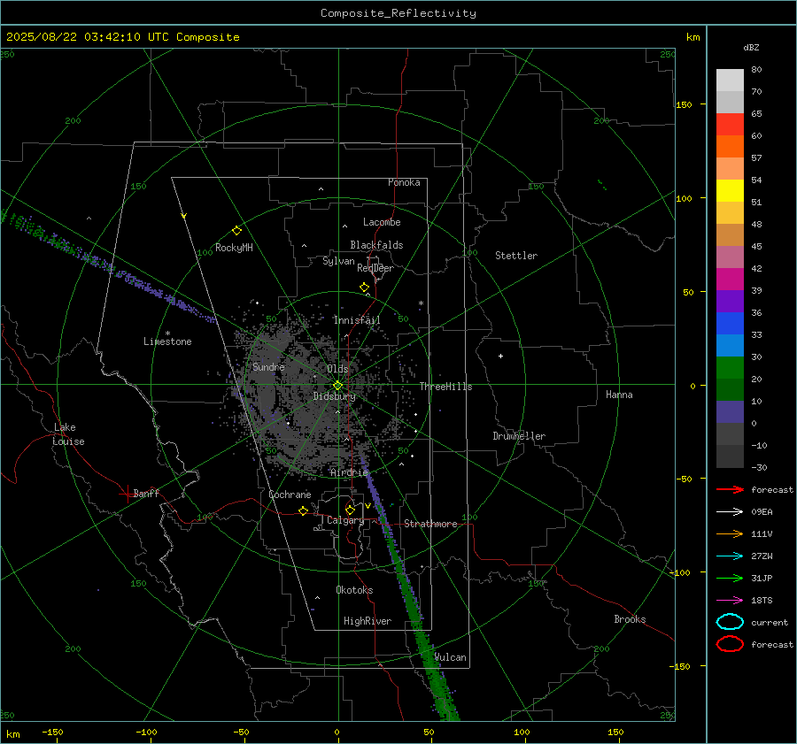
Task: Click the red cross marker at Banff
Action: (127, 494)
